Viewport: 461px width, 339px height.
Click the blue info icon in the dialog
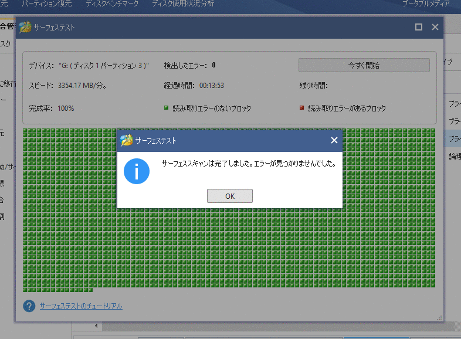pos(137,171)
